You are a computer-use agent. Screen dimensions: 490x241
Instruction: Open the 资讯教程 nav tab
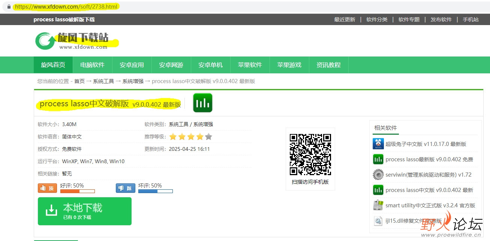328,65
